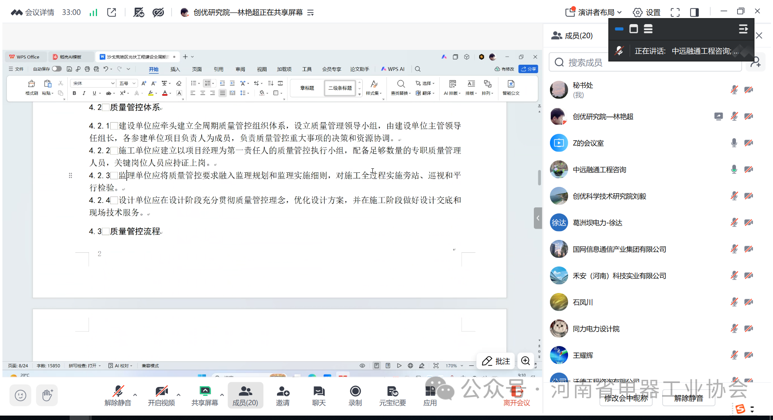Click the raise hand button
Viewport: 773px width, 420px height.
[47, 395]
